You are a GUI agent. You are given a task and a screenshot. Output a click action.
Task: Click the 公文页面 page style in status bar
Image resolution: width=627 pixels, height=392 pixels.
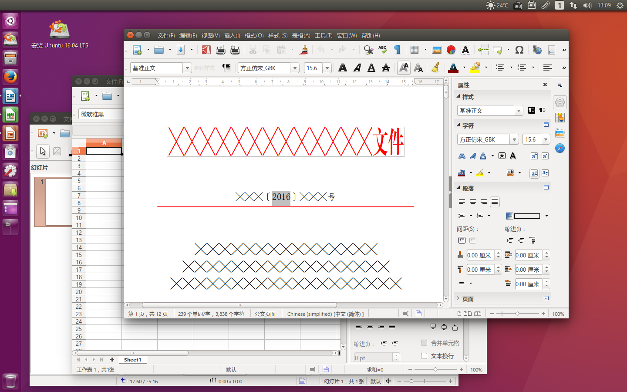[265, 314]
